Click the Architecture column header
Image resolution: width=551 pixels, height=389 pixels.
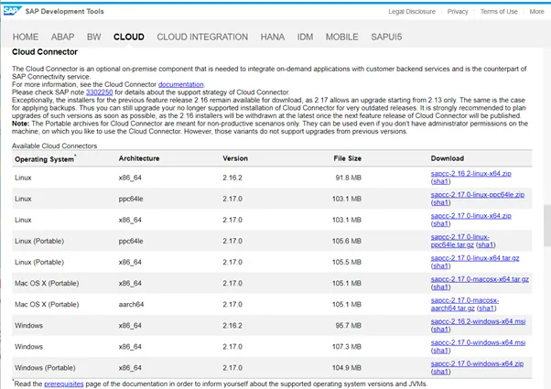point(139,158)
